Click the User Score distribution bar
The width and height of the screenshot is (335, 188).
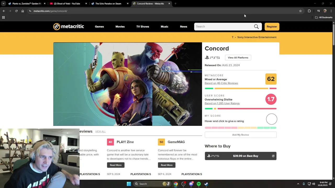pos(241,109)
